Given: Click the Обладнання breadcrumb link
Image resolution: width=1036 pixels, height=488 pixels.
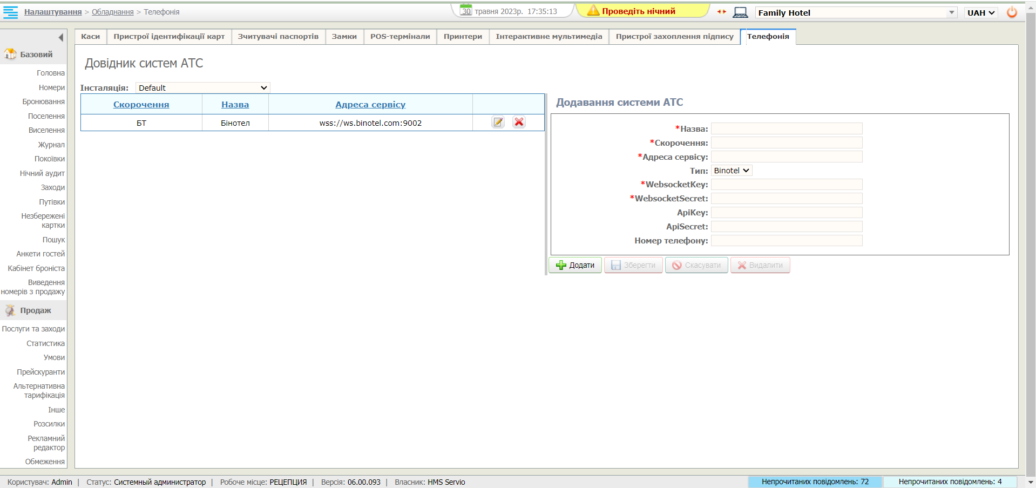Looking at the screenshot, I should [x=112, y=12].
